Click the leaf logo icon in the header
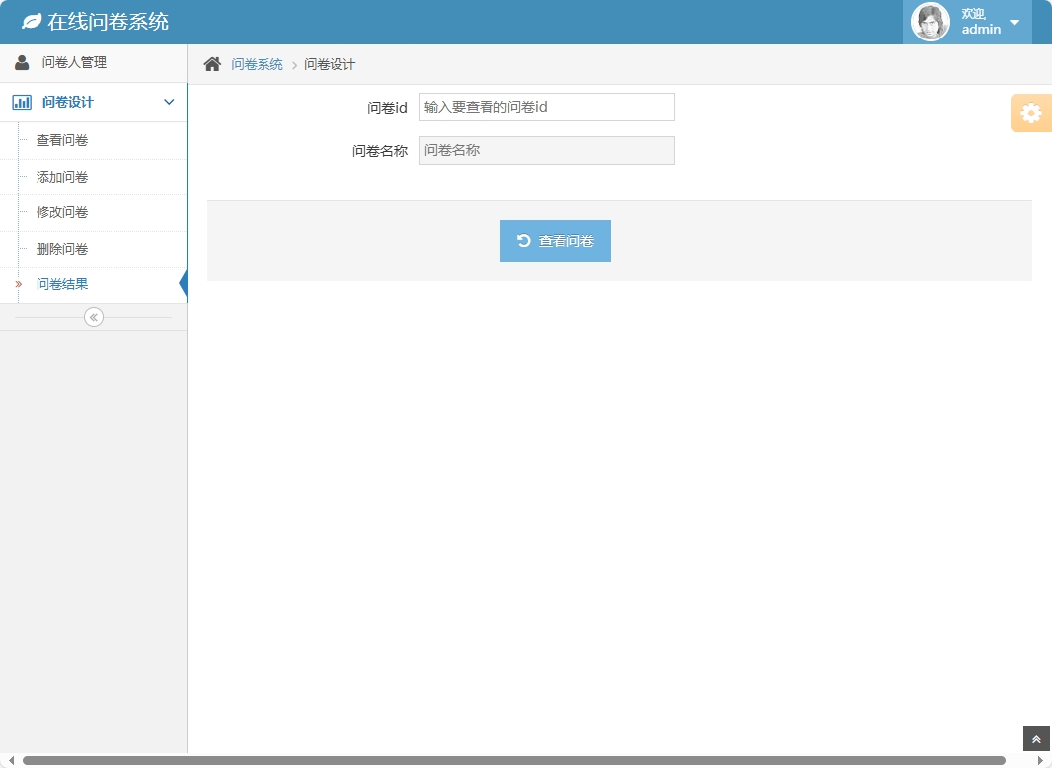This screenshot has height=768, width=1052. [31, 19]
